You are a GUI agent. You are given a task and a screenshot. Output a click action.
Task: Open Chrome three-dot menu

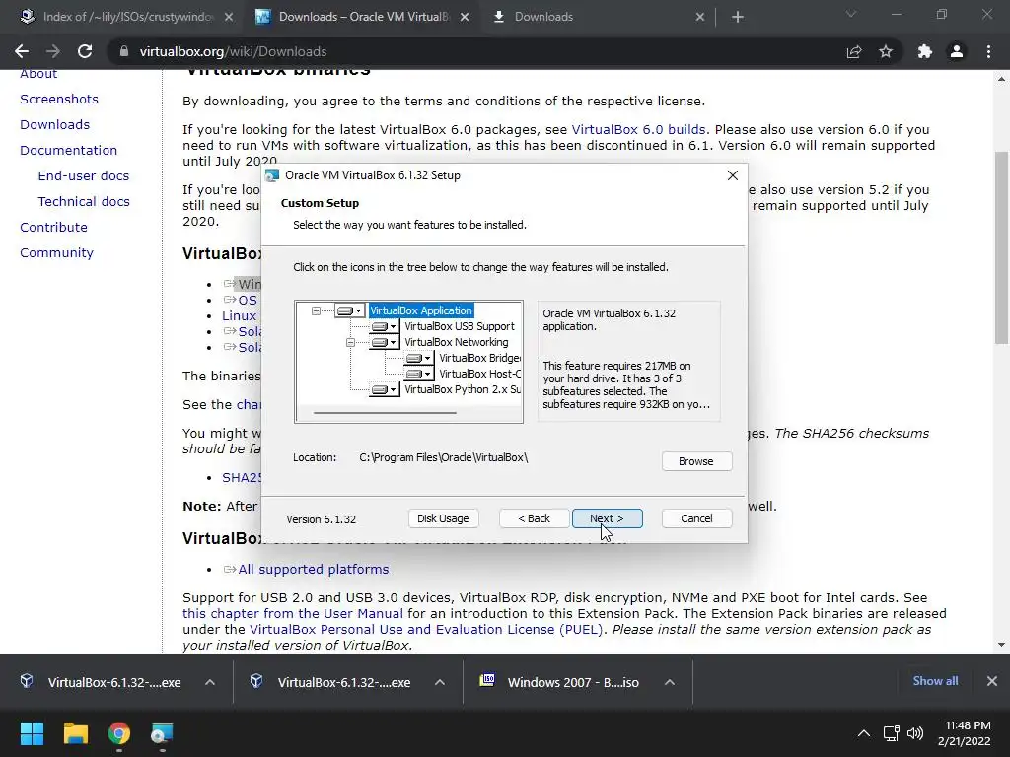point(988,51)
